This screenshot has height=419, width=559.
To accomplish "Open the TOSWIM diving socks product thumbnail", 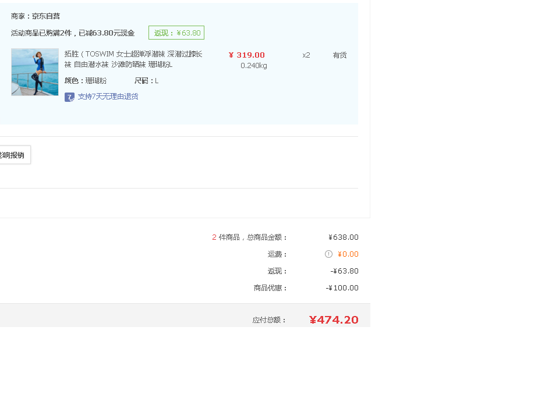I will coord(35,72).
